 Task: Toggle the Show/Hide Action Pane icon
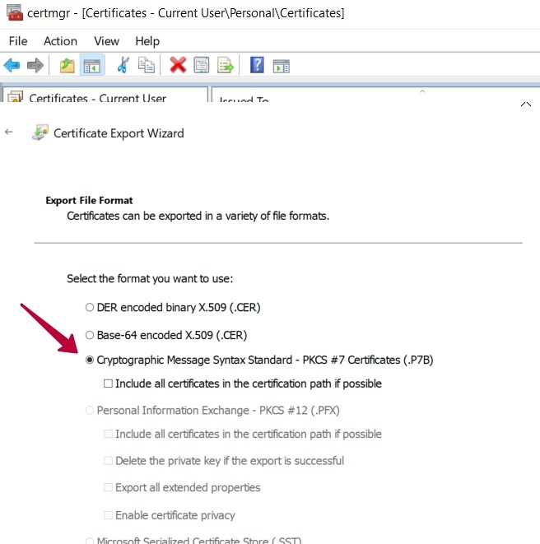pos(281,65)
